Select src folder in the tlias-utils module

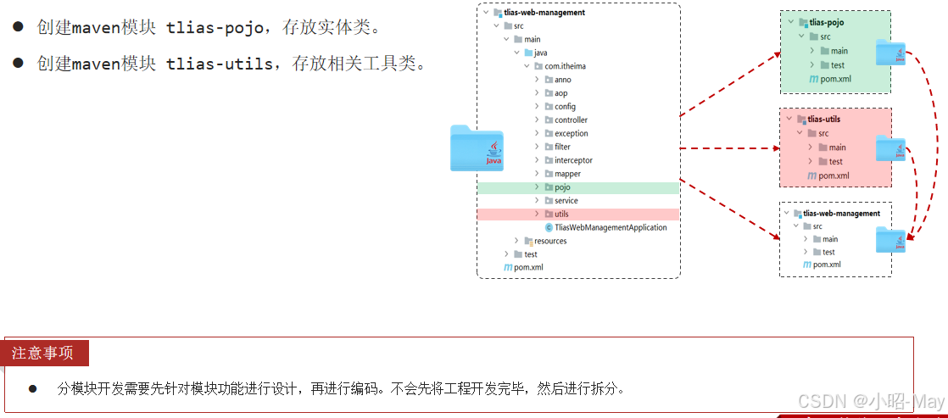[824, 133]
